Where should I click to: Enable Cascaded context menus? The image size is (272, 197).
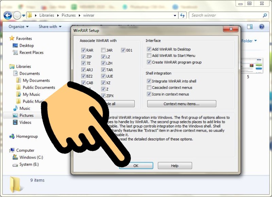point(149,88)
